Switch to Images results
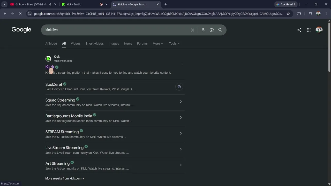Viewport: 331px width, 186px height. pyautogui.click(x=114, y=44)
